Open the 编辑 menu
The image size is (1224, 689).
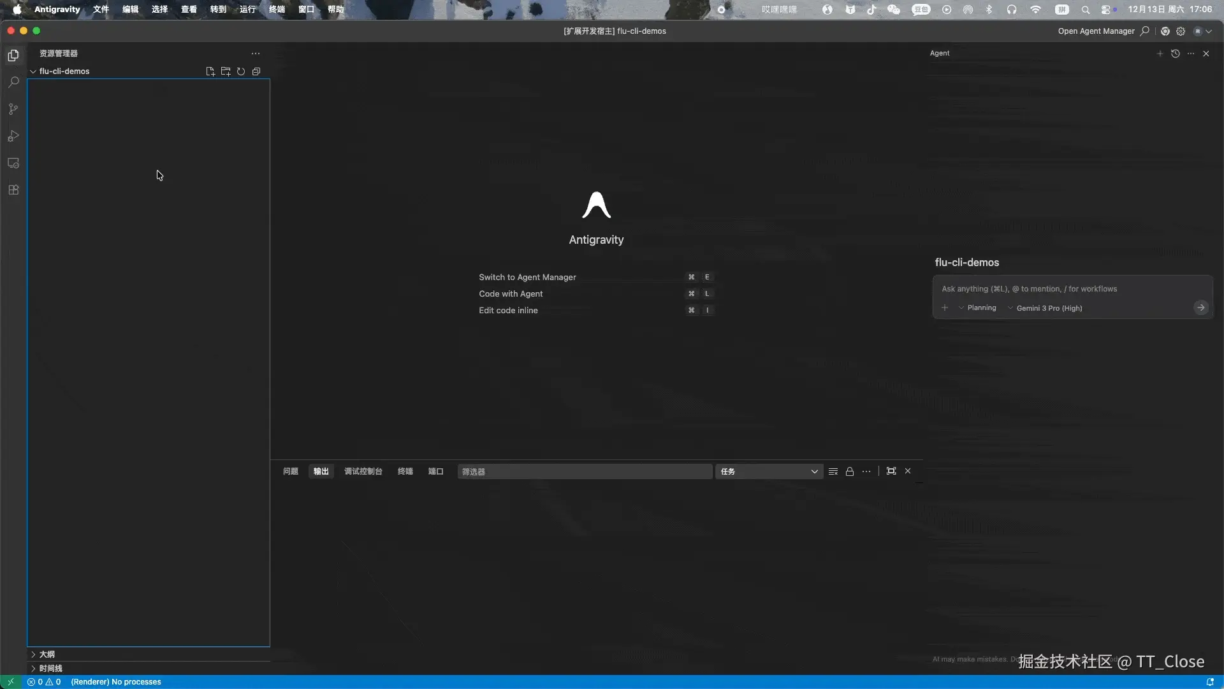pos(130,10)
